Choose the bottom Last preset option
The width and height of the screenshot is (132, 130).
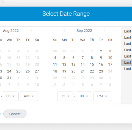(x=128, y=69)
